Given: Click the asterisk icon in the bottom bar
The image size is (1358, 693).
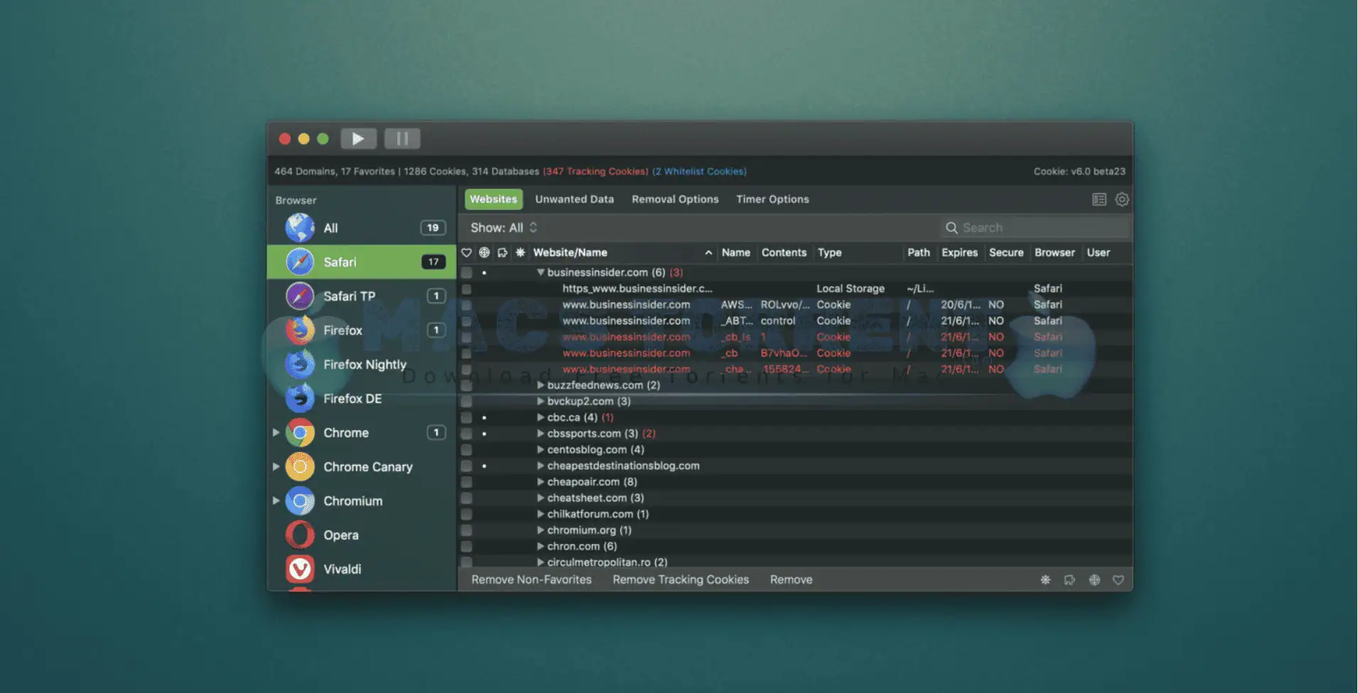Looking at the screenshot, I should click(1045, 580).
